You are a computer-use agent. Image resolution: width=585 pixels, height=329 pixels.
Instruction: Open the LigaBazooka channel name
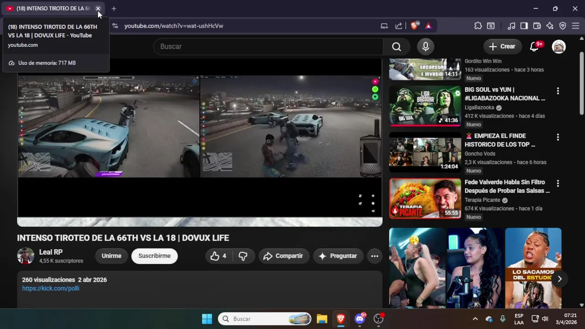click(479, 108)
